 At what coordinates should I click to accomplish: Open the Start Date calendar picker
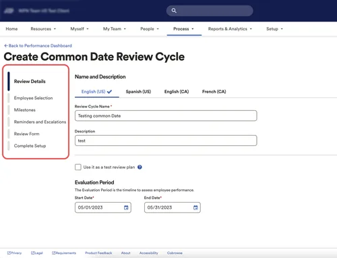(x=126, y=207)
